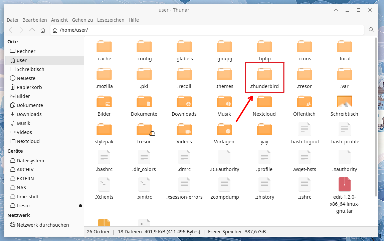Open Downloads in the sidebar

point(29,114)
